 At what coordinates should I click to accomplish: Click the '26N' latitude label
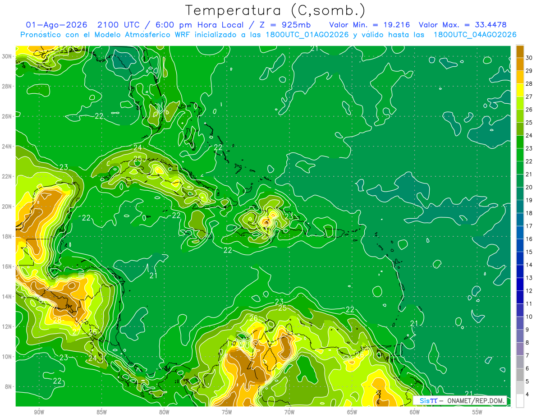(x=7, y=116)
